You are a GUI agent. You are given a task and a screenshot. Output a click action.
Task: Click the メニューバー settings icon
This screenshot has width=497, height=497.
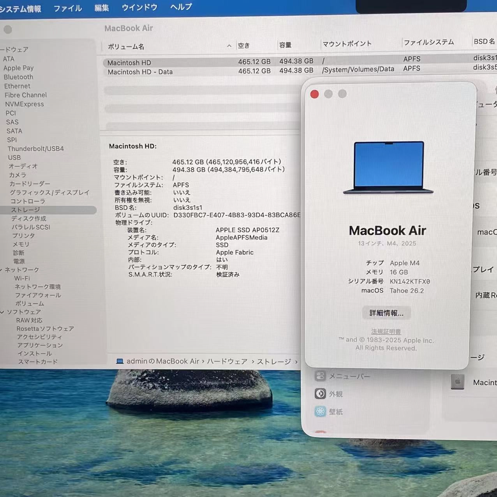[x=320, y=375]
